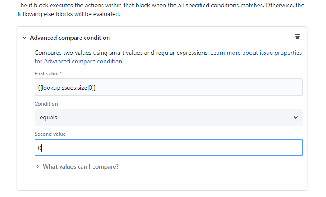Expand "What values can I compare?"
Image resolution: width=326 pixels, height=197 pixels.
(x=81, y=166)
